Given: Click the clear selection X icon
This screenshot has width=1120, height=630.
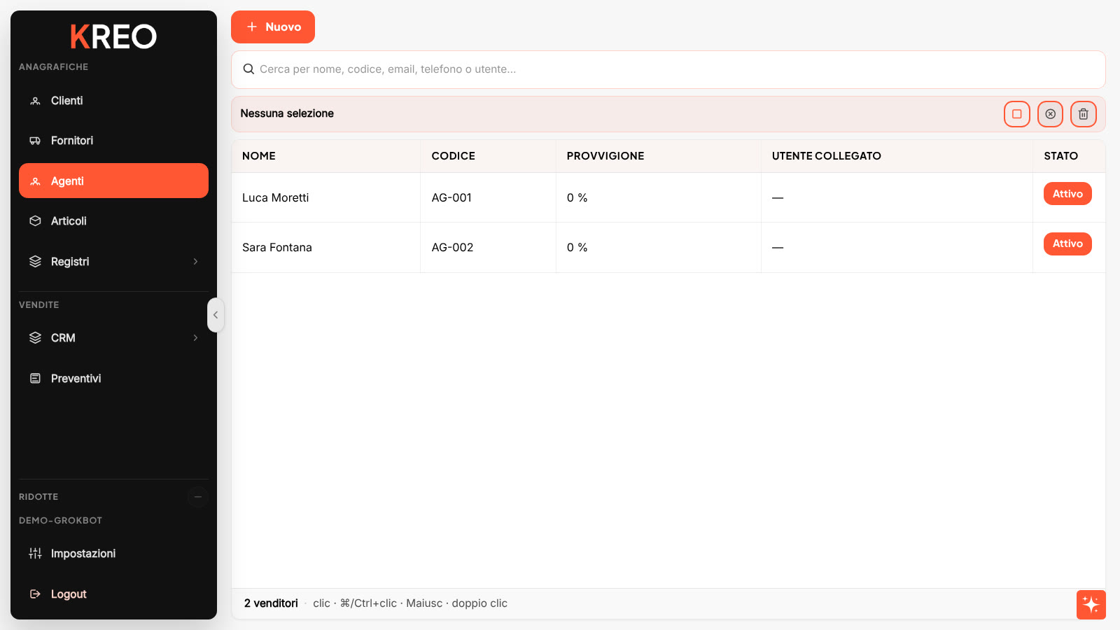Looking at the screenshot, I should tap(1050, 114).
